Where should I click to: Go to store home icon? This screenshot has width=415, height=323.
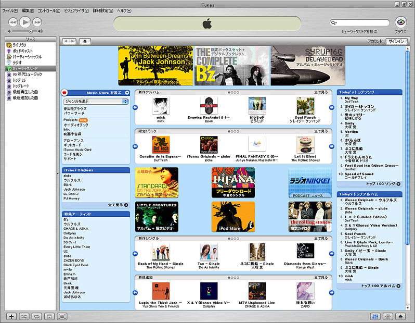(x=85, y=41)
